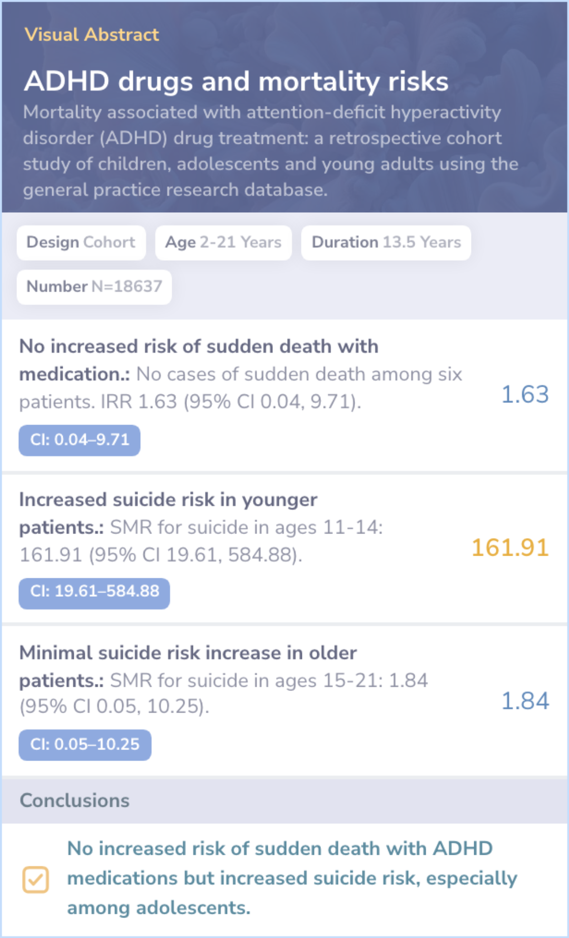Click the conclusion checkmark icon
Screen dimensions: 569x938
coord(35,880)
